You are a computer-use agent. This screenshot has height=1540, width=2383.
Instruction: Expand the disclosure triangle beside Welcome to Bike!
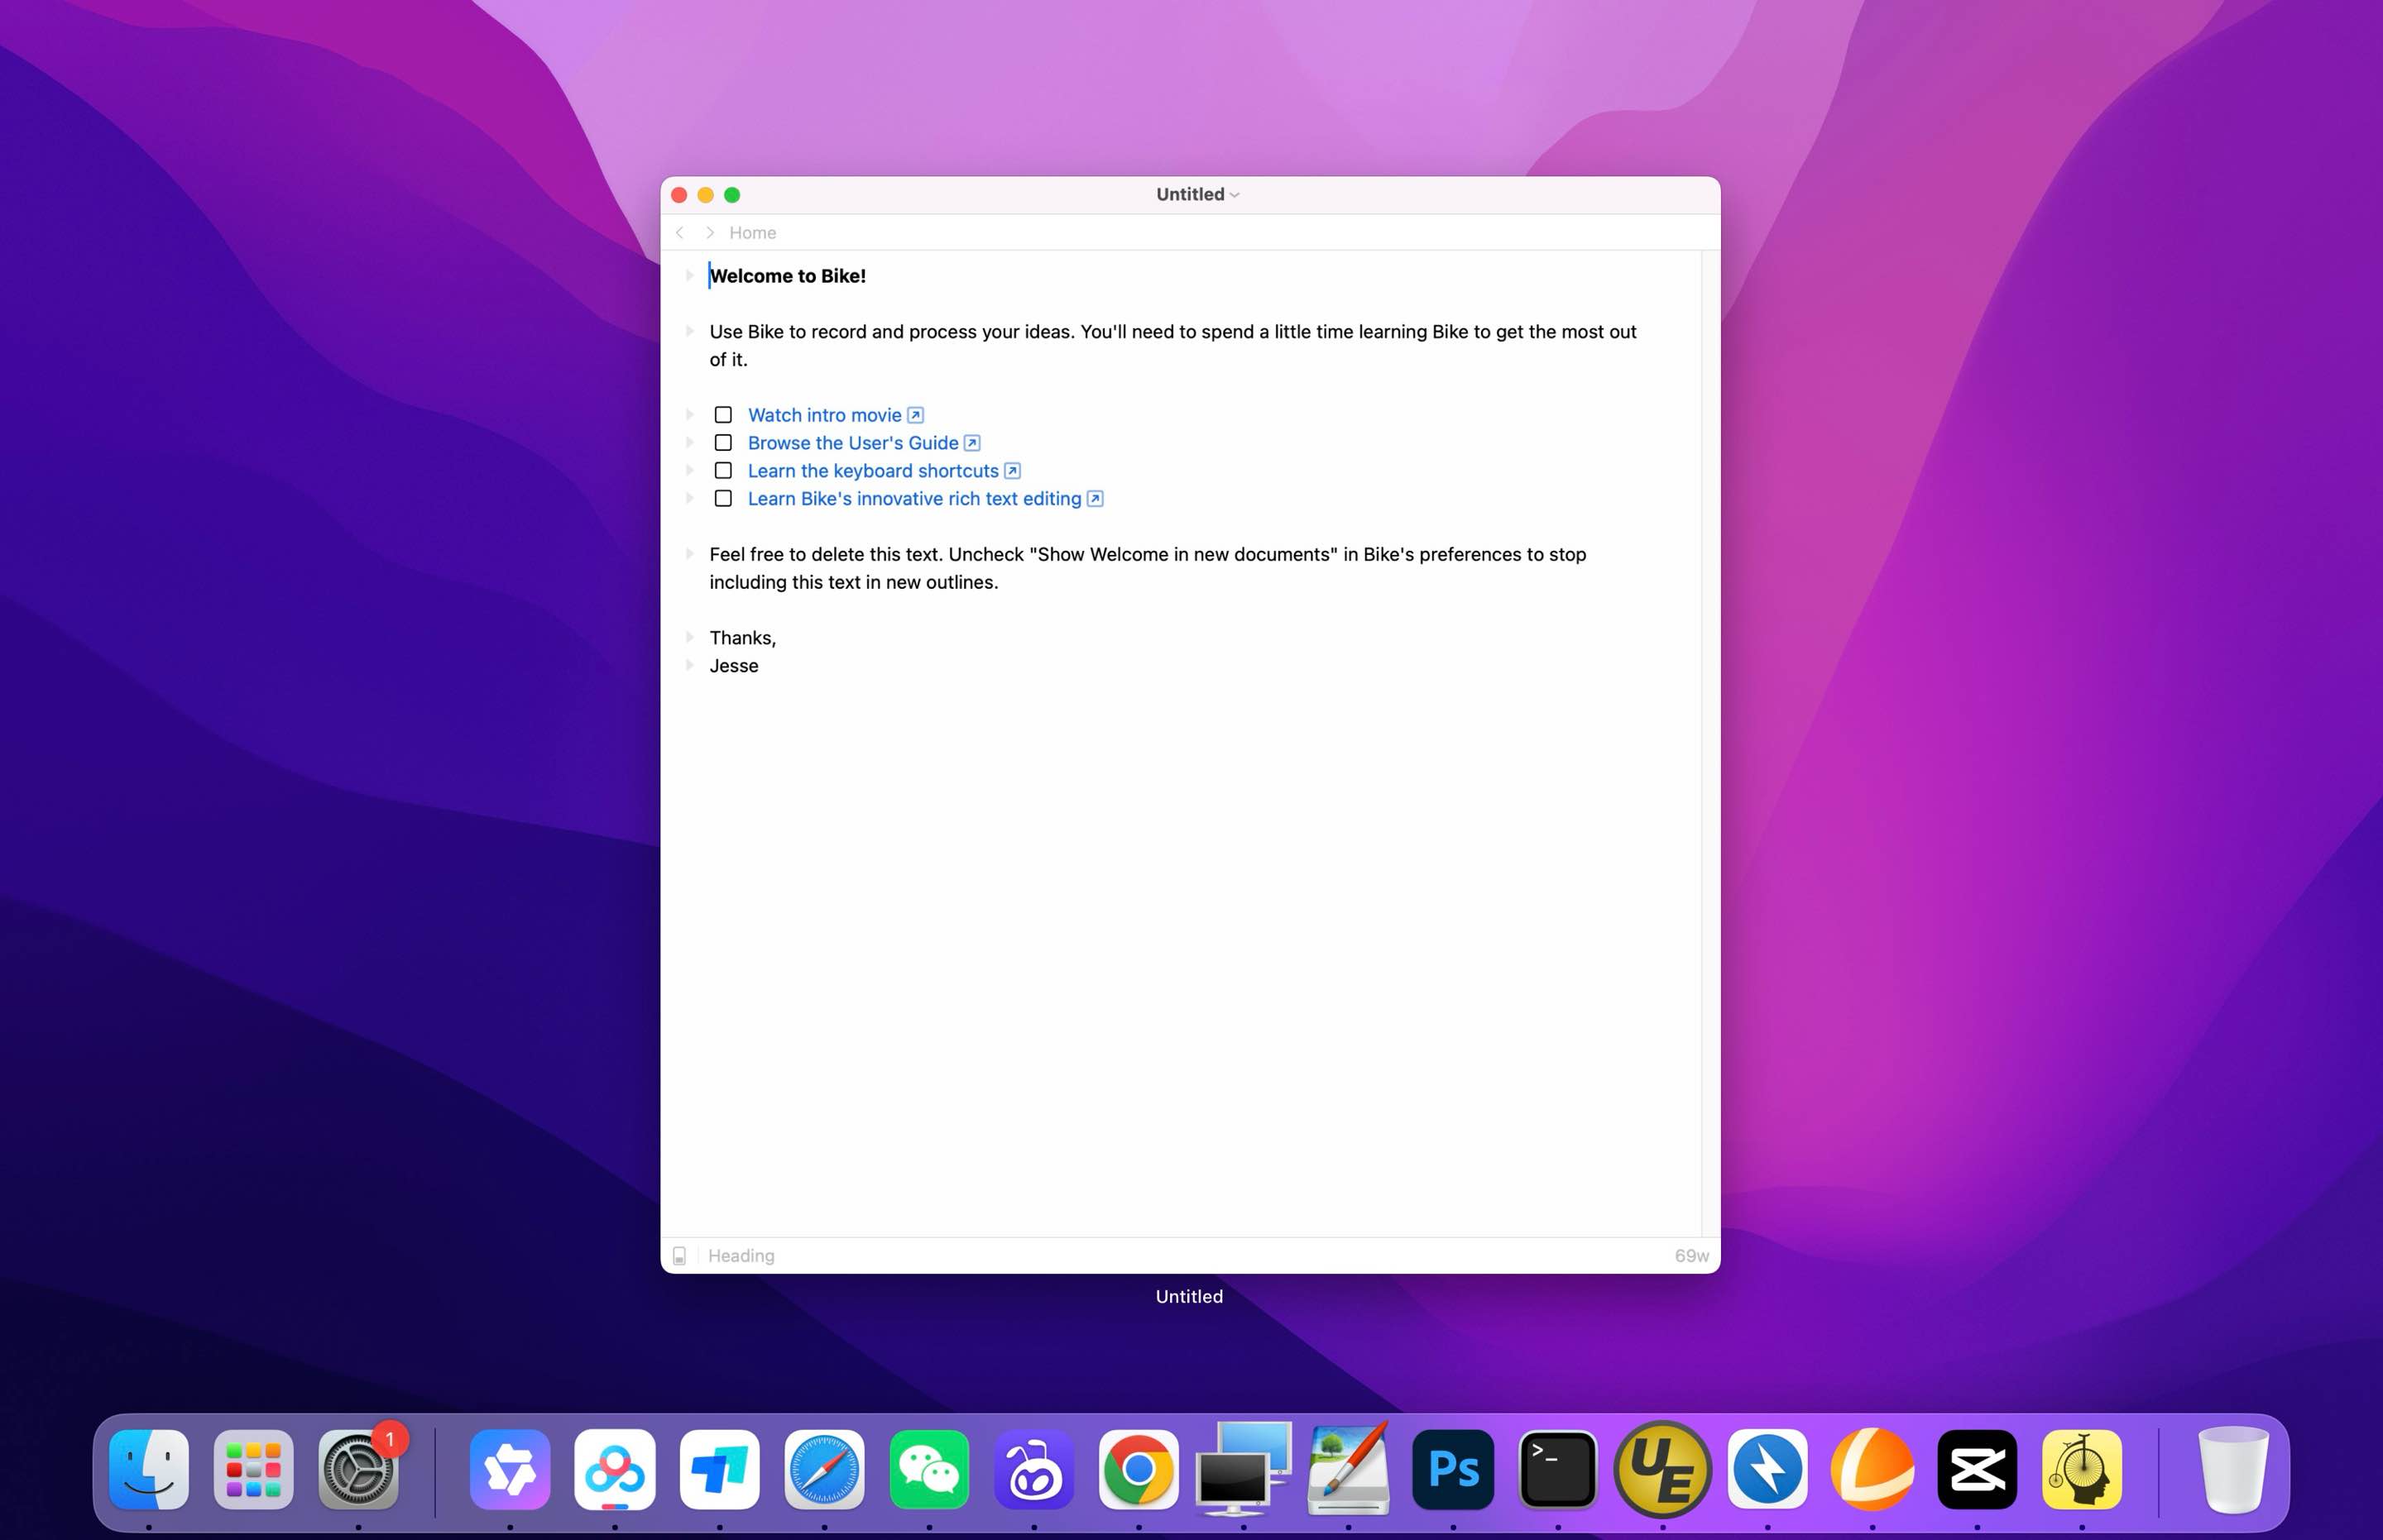690,276
